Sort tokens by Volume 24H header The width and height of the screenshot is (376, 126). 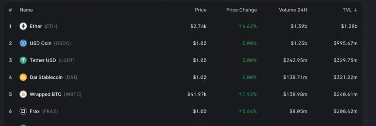(x=293, y=10)
